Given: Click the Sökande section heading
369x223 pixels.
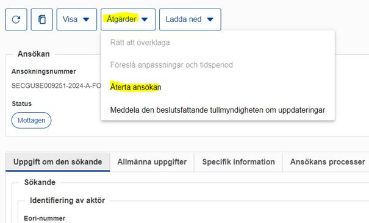Looking at the screenshot, I should point(40,182).
